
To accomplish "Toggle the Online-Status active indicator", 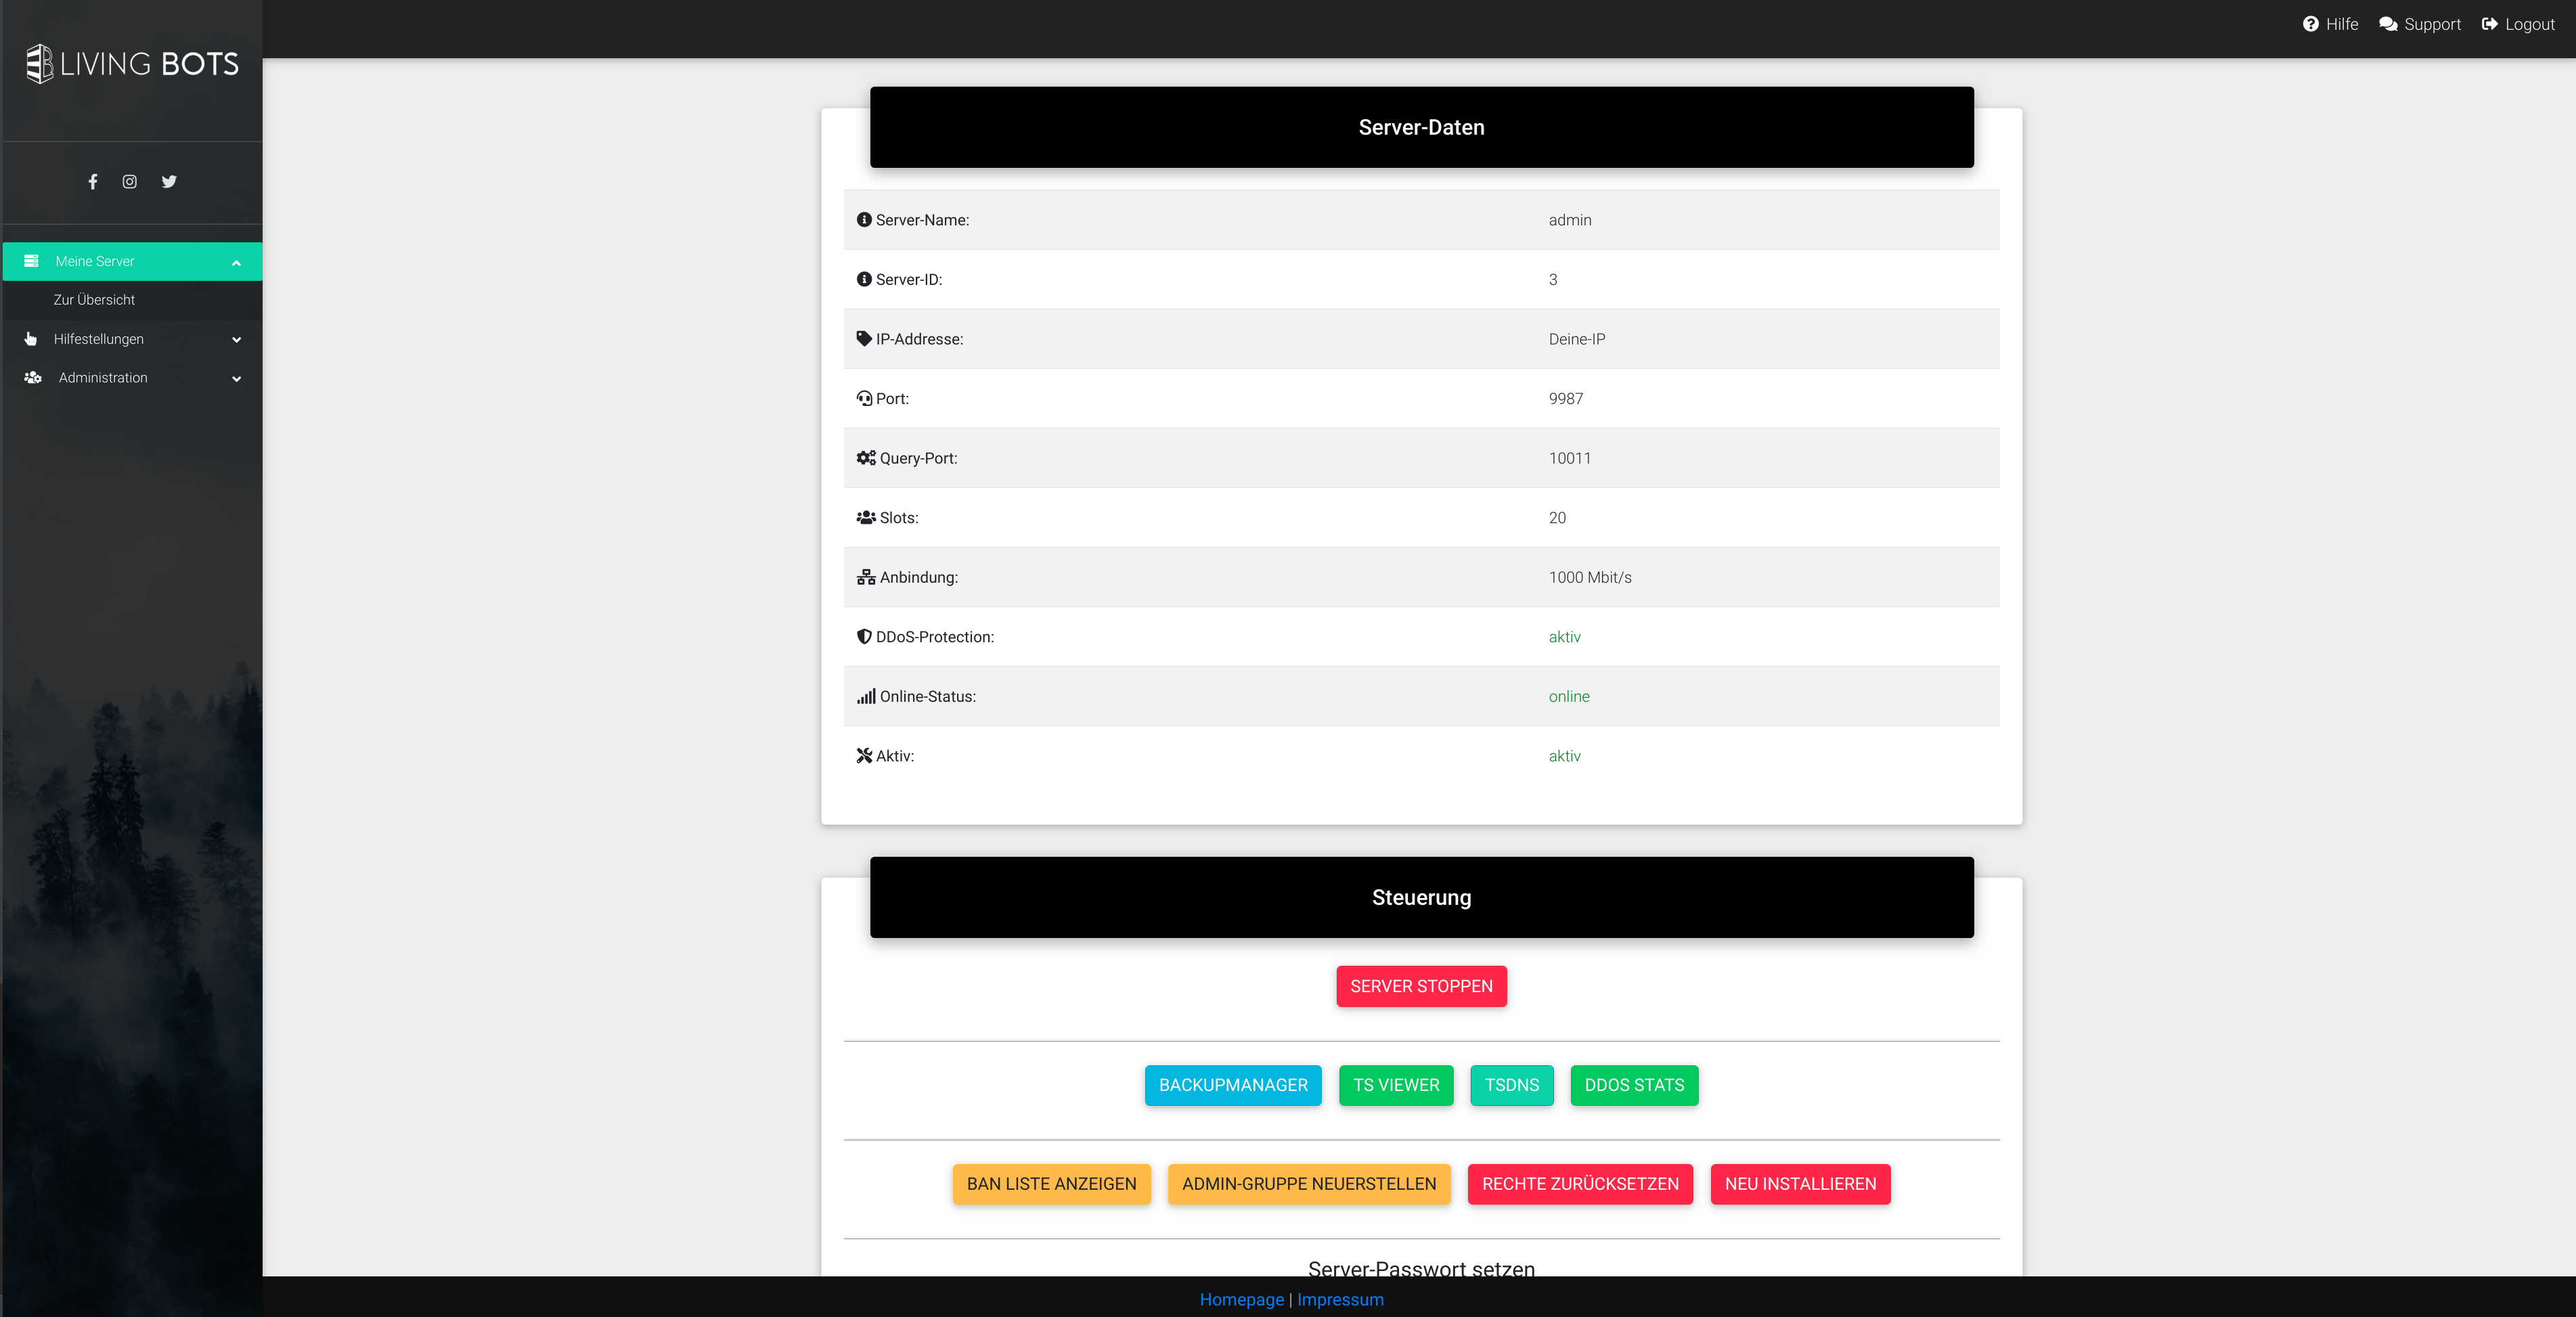I will [x=1567, y=696].
